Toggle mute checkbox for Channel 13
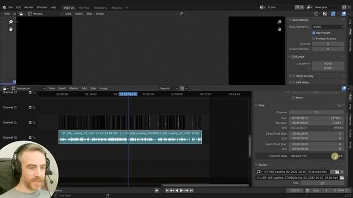Screen dimensions: 353x198 [30, 92]
